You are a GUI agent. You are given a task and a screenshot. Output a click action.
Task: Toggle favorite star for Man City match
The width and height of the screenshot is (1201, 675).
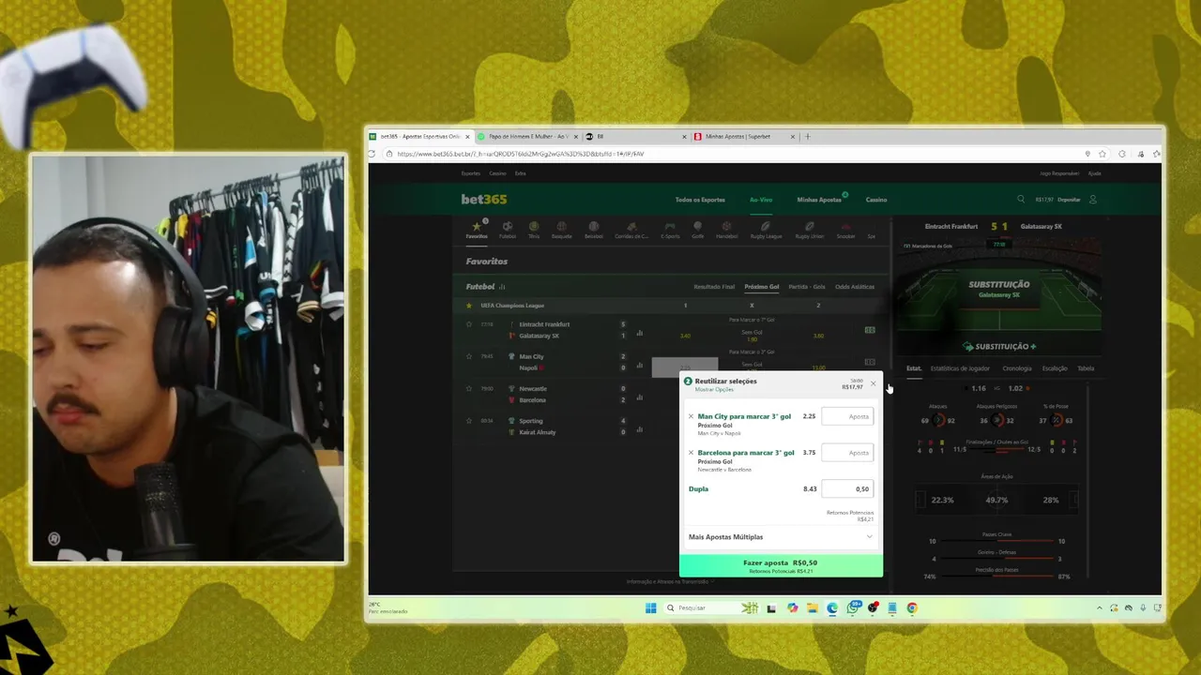click(x=469, y=356)
